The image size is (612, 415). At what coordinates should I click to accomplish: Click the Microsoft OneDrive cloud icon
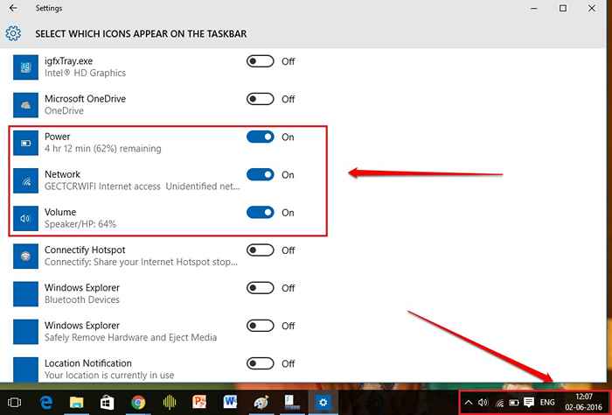(25, 105)
